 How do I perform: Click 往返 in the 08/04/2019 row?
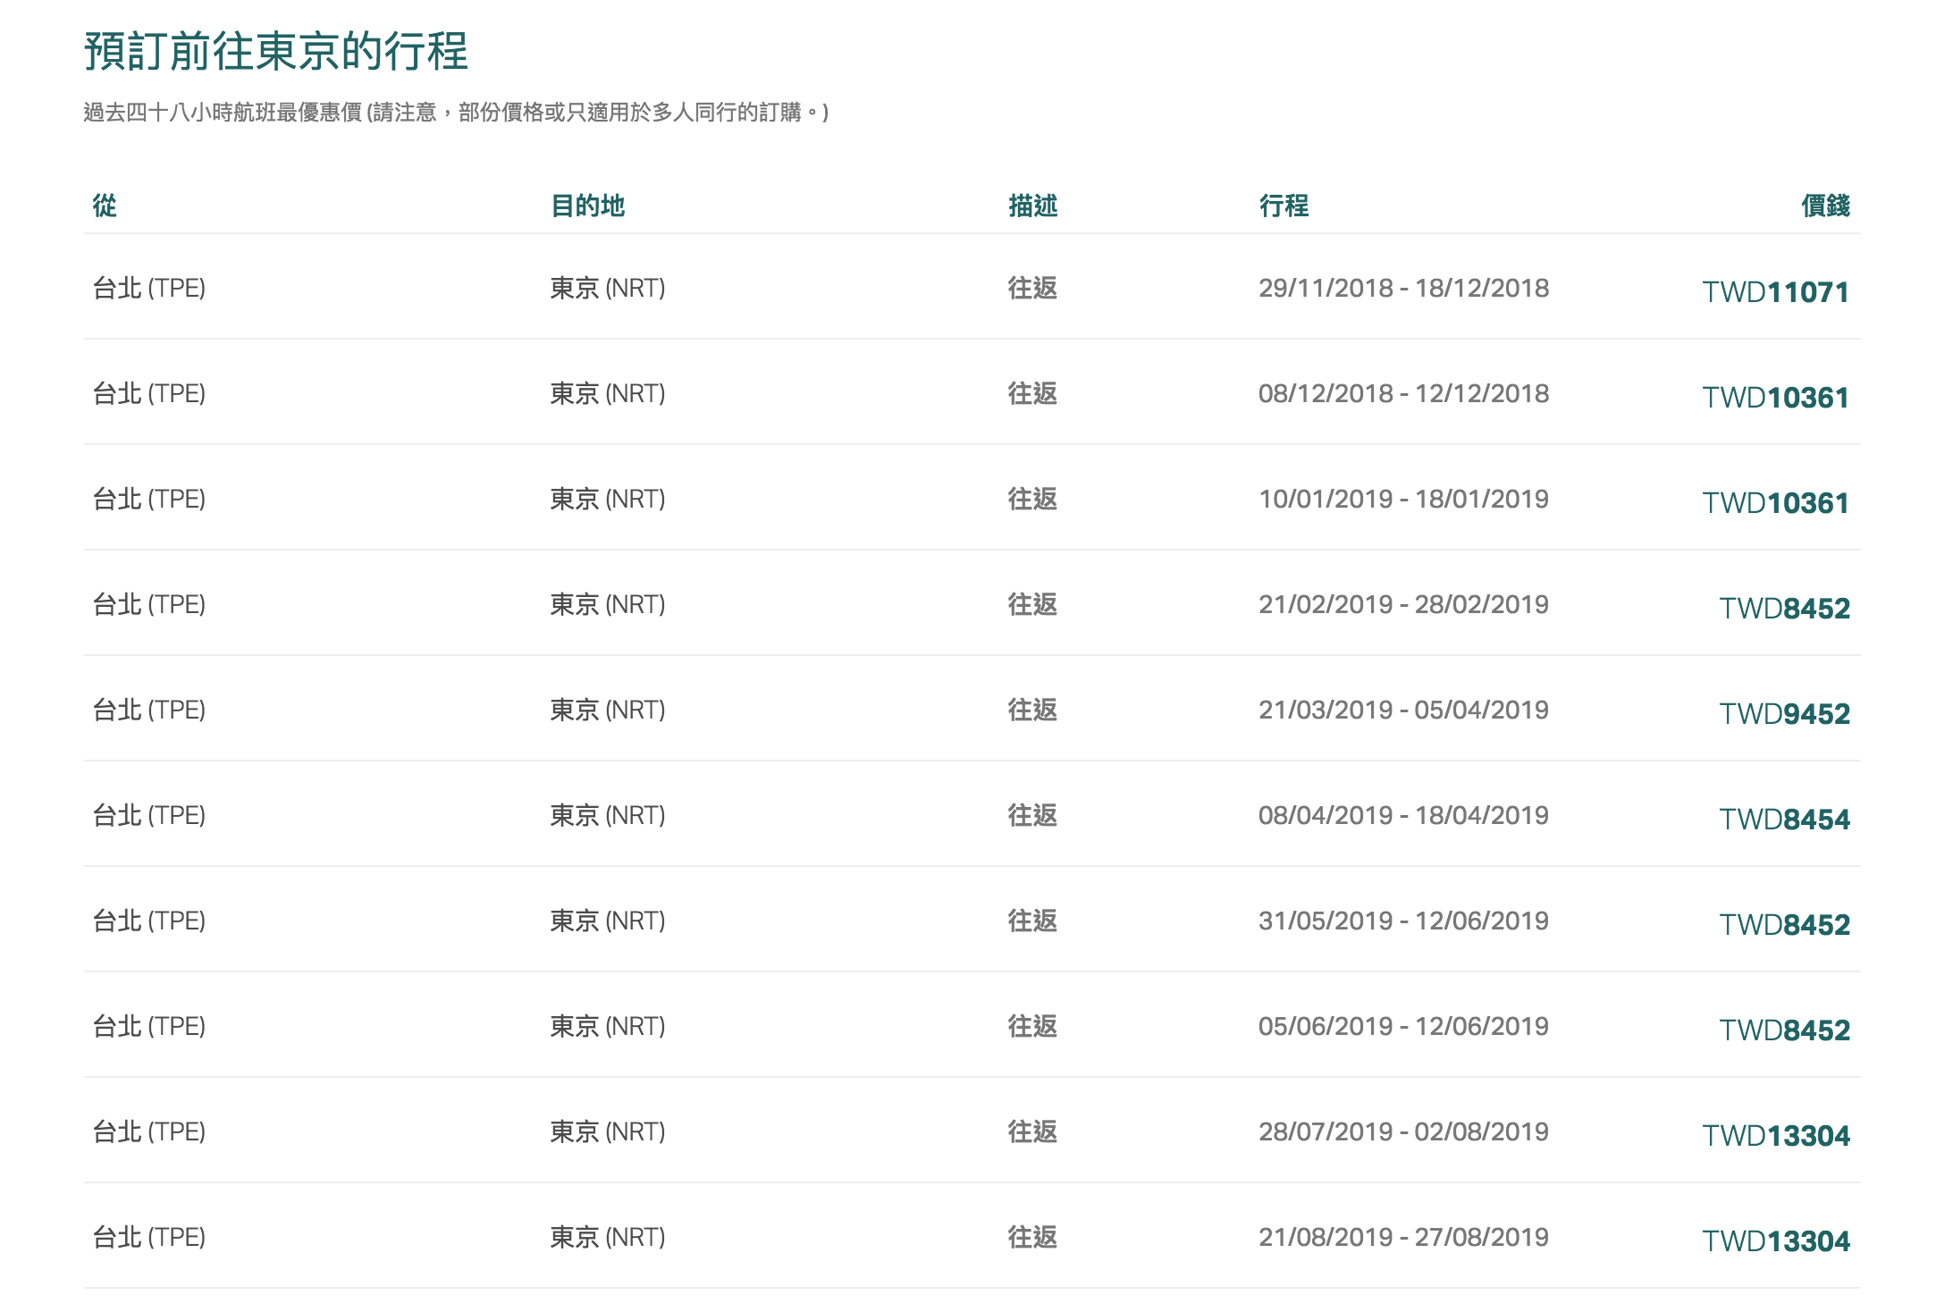[x=1033, y=815]
